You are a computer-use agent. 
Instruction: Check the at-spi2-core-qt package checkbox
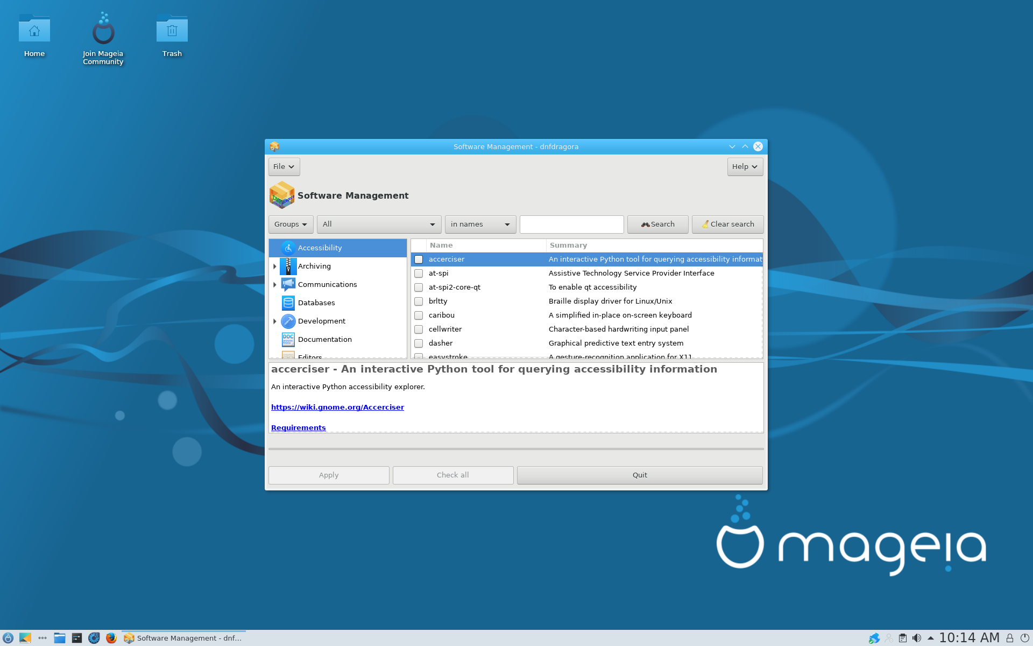point(419,287)
